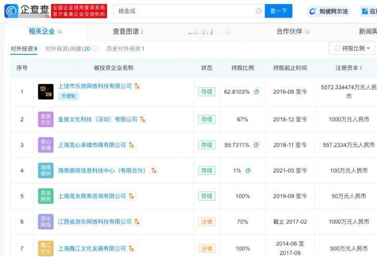Click 注销 status of 上海鑫江文化发展
This screenshot has width=377, height=257.
207,248
